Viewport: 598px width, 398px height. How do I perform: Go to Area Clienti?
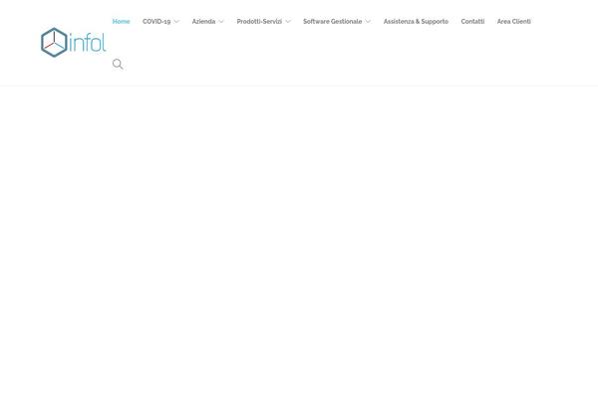(513, 21)
